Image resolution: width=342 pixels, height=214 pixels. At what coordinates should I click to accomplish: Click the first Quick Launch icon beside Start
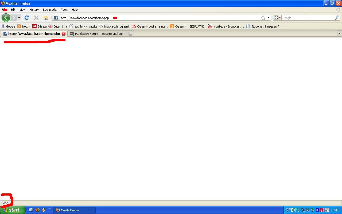(x=31, y=210)
